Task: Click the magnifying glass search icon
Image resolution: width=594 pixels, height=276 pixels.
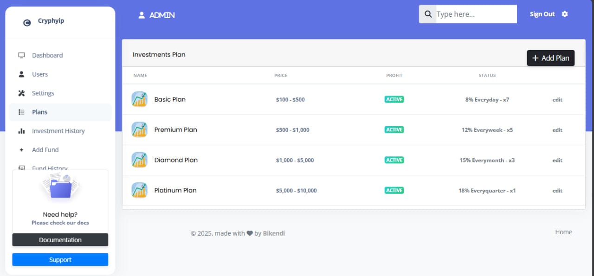Action: coord(427,14)
